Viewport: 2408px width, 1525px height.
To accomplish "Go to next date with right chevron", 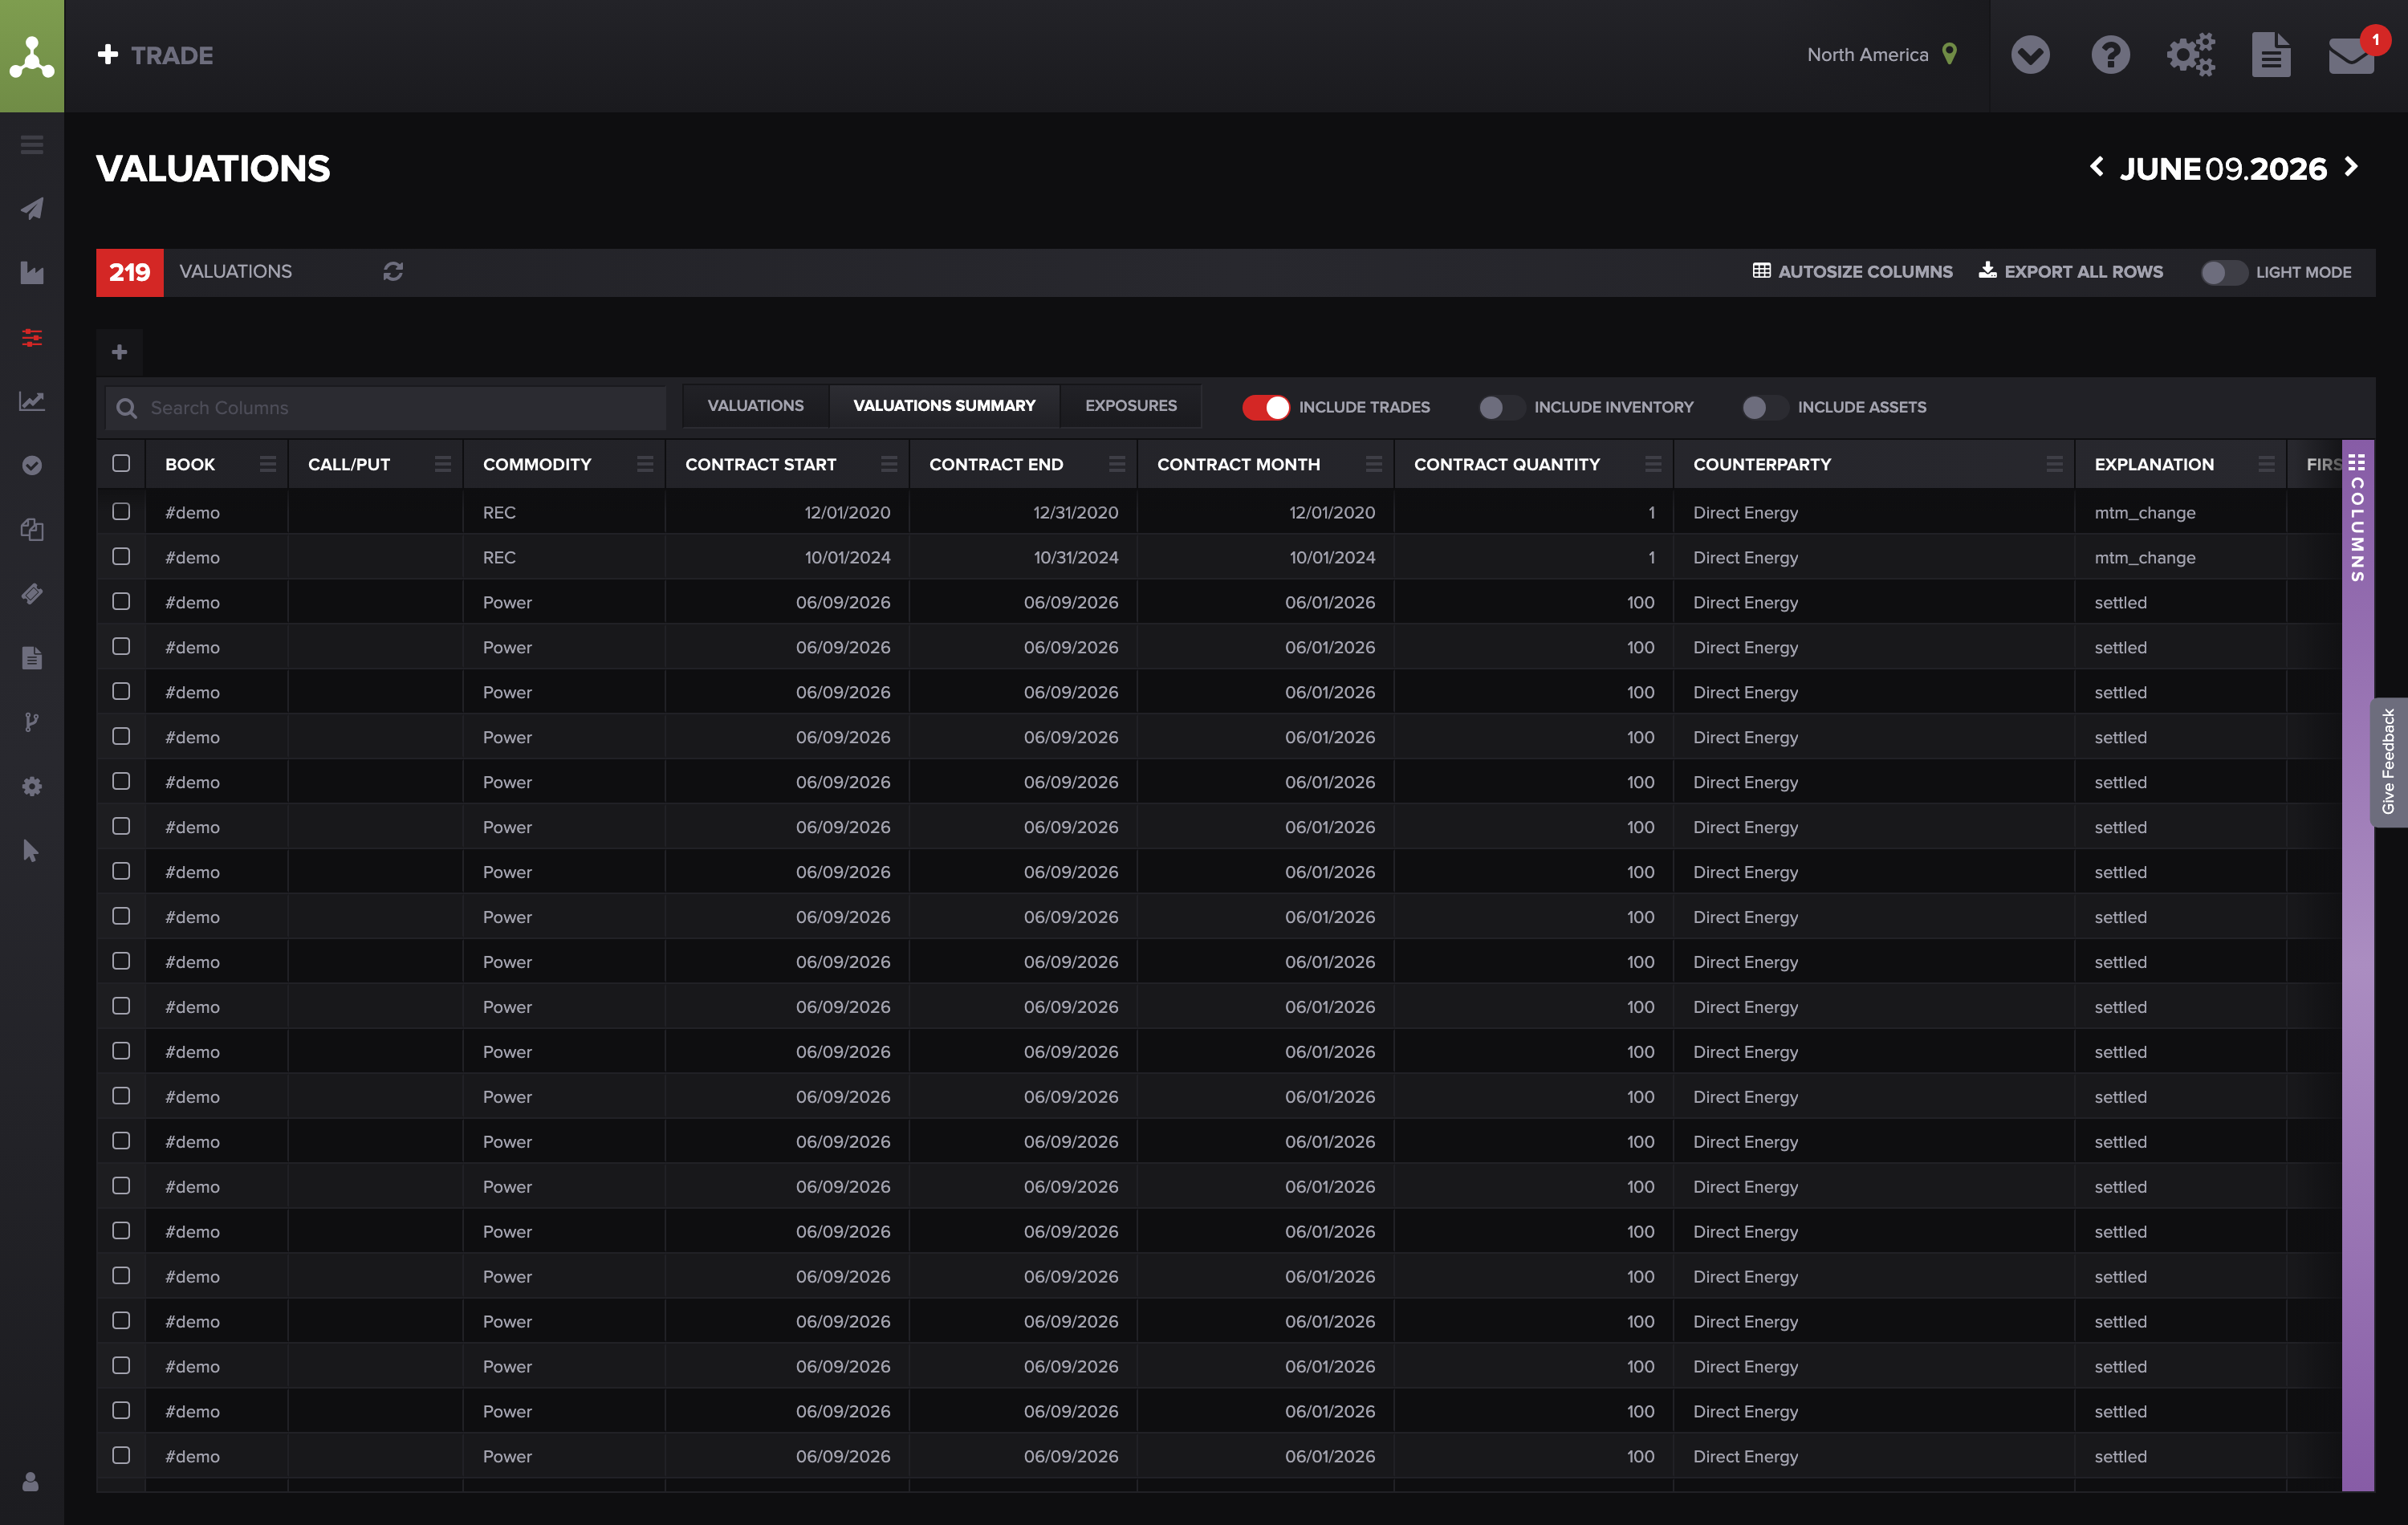I will 2351,167.
